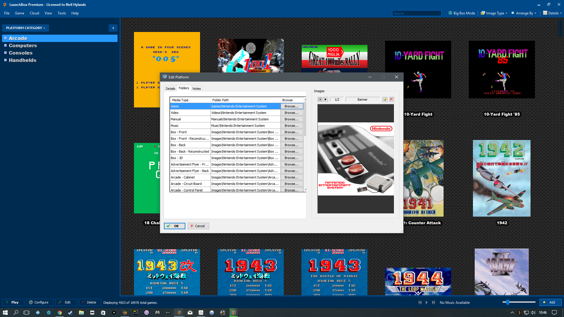Click the Add button in bottom bar

[x=550, y=302]
